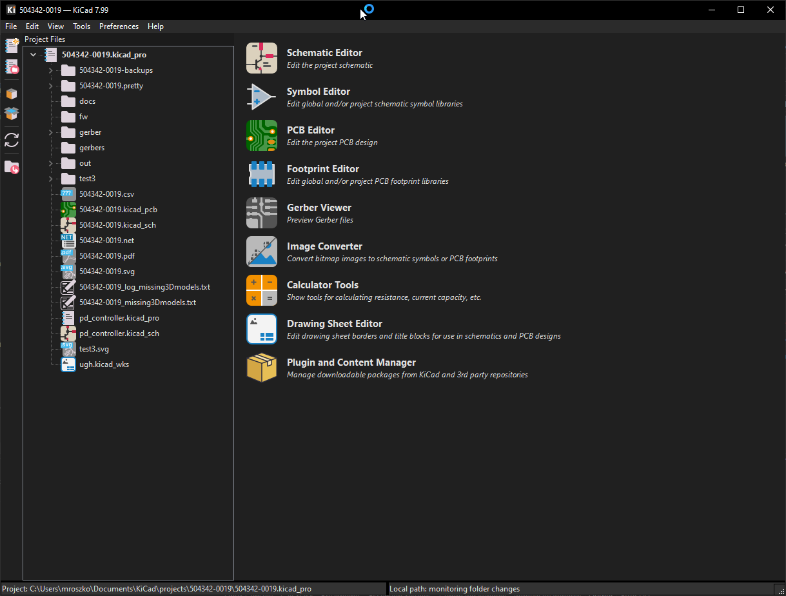Open the Drawing Sheet Editor
Viewport: 786px width, 596px height.
click(334, 323)
